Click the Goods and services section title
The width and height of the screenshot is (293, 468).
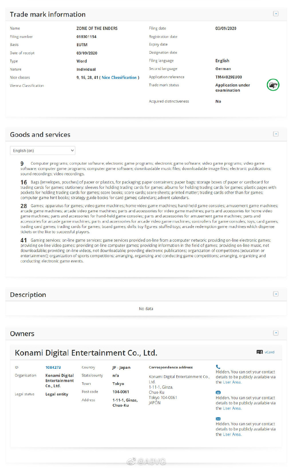[40, 135]
